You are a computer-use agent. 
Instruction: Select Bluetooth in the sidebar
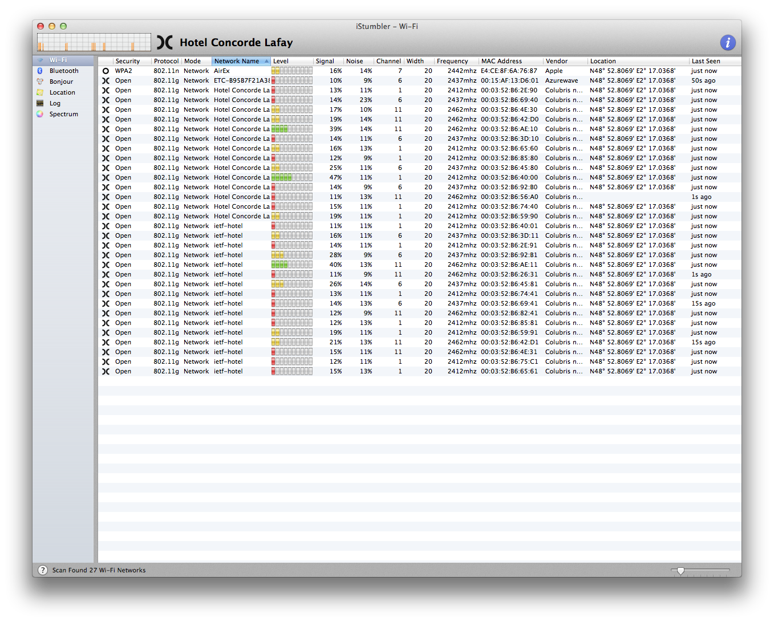[x=64, y=71]
